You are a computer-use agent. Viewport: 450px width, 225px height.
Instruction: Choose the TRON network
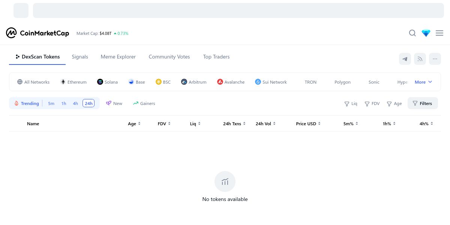tap(310, 82)
